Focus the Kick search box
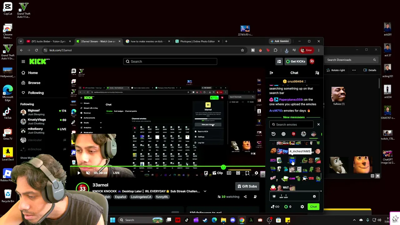Screen dimensions: 400x225 pos(170,62)
